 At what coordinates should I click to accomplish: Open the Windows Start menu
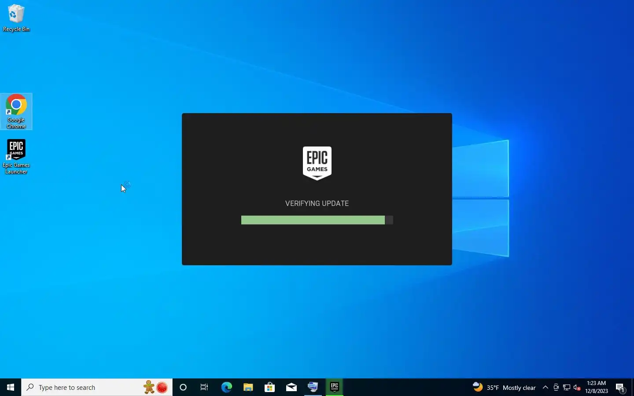[x=11, y=387]
